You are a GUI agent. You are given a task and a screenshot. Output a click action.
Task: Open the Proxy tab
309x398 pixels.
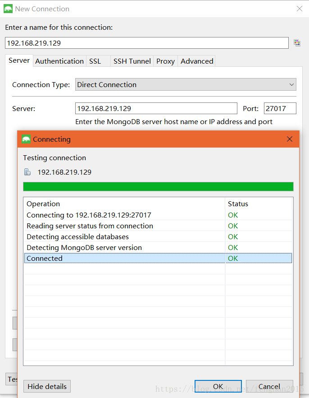165,61
